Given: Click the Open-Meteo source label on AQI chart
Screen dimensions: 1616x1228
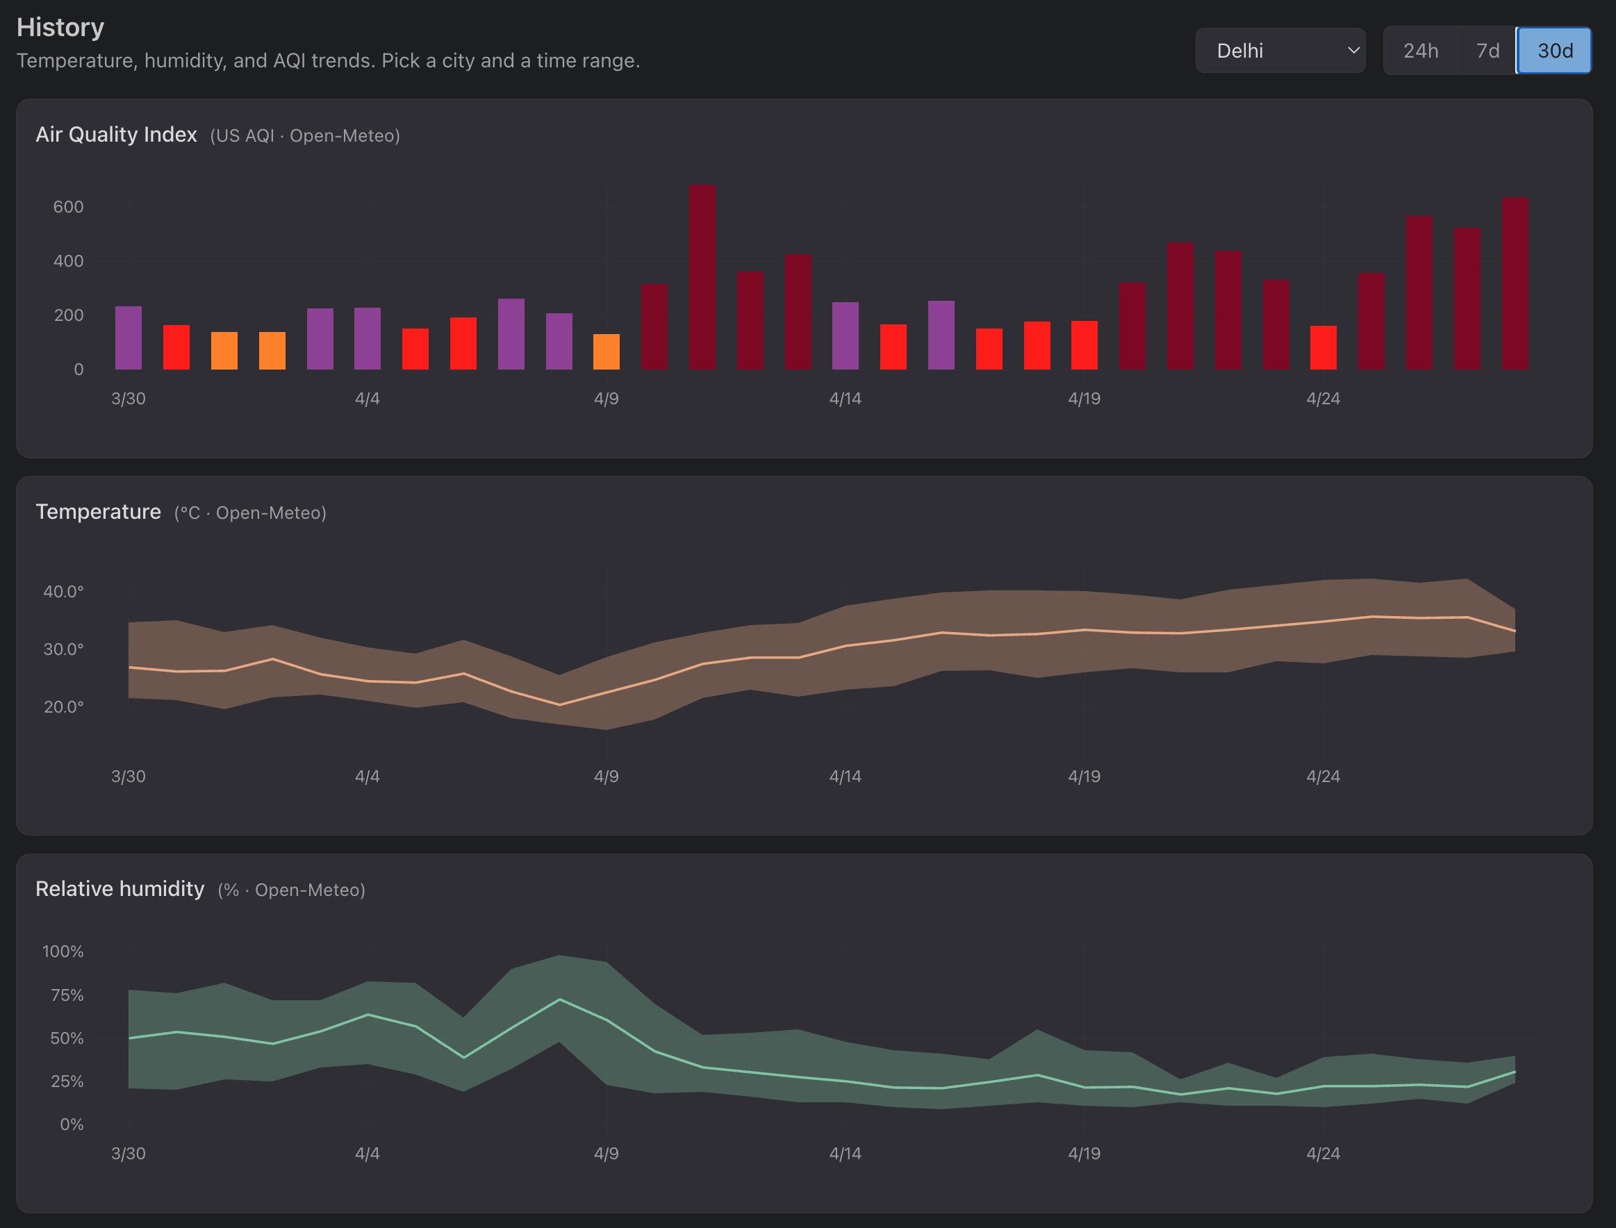Looking at the screenshot, I should 344,136.
